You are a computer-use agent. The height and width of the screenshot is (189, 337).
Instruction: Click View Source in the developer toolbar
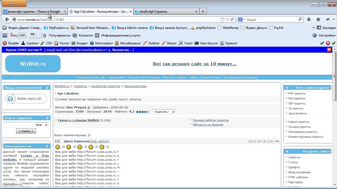pos(206,43)
